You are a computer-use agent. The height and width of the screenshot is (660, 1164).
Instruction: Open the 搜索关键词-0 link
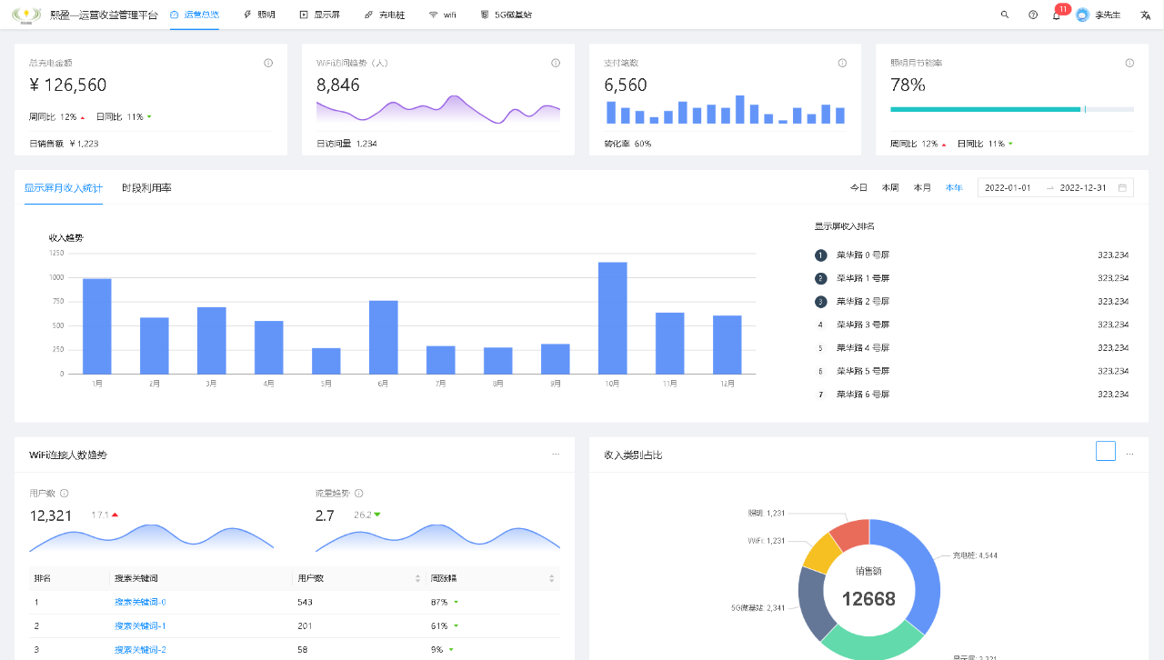coord(140,602)
